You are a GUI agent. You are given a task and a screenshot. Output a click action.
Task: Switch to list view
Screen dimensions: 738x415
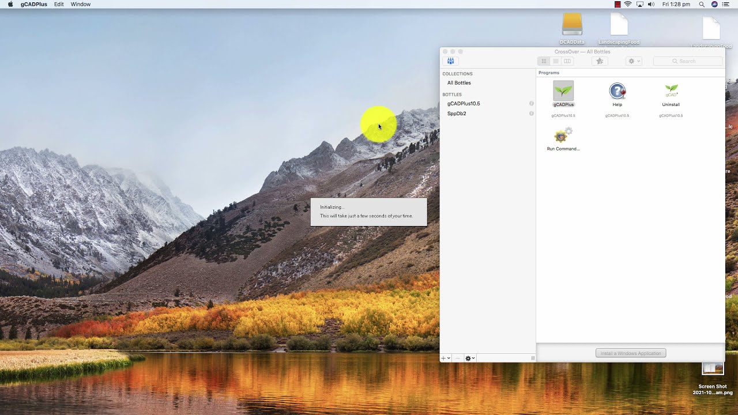[556, 61]
